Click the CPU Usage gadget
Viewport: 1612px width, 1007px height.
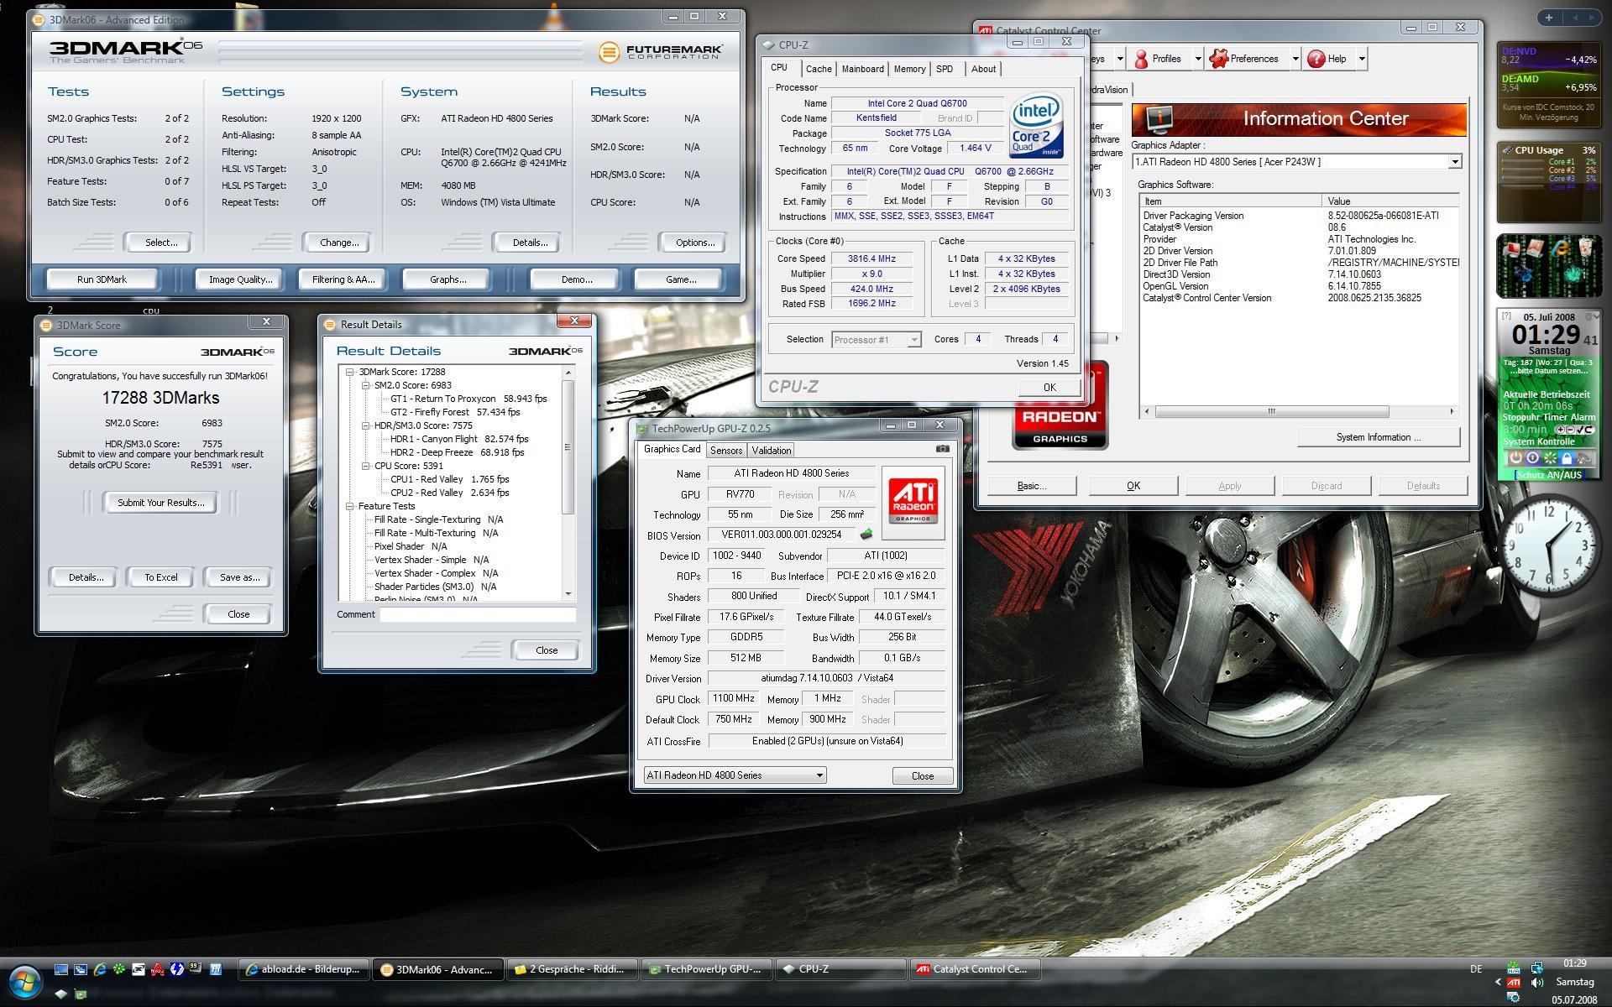(x=1548, y=182)
